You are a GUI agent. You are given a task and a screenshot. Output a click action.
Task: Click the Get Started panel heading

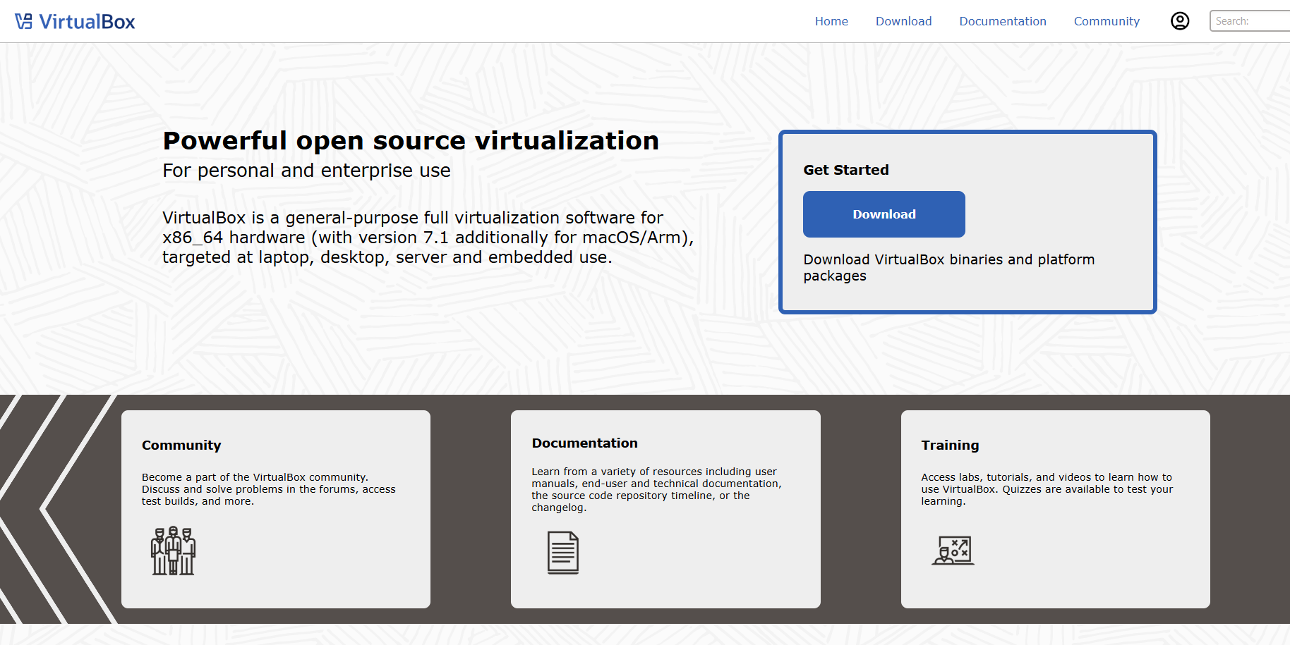846,170
